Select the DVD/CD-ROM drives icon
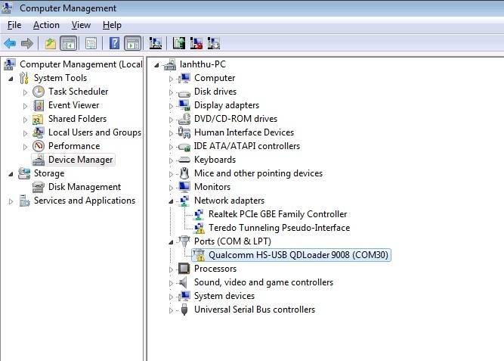Viewport: 504px width, 361px height. pyautogui.click(x=184, y=119)
